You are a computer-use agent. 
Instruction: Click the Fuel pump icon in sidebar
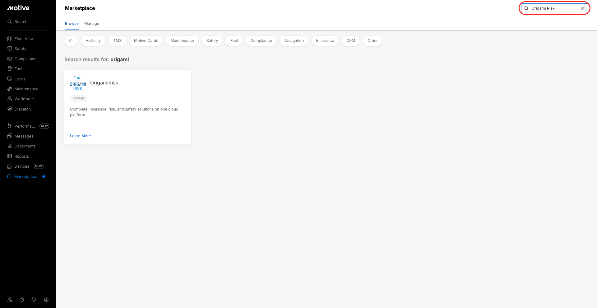(10, 69)
